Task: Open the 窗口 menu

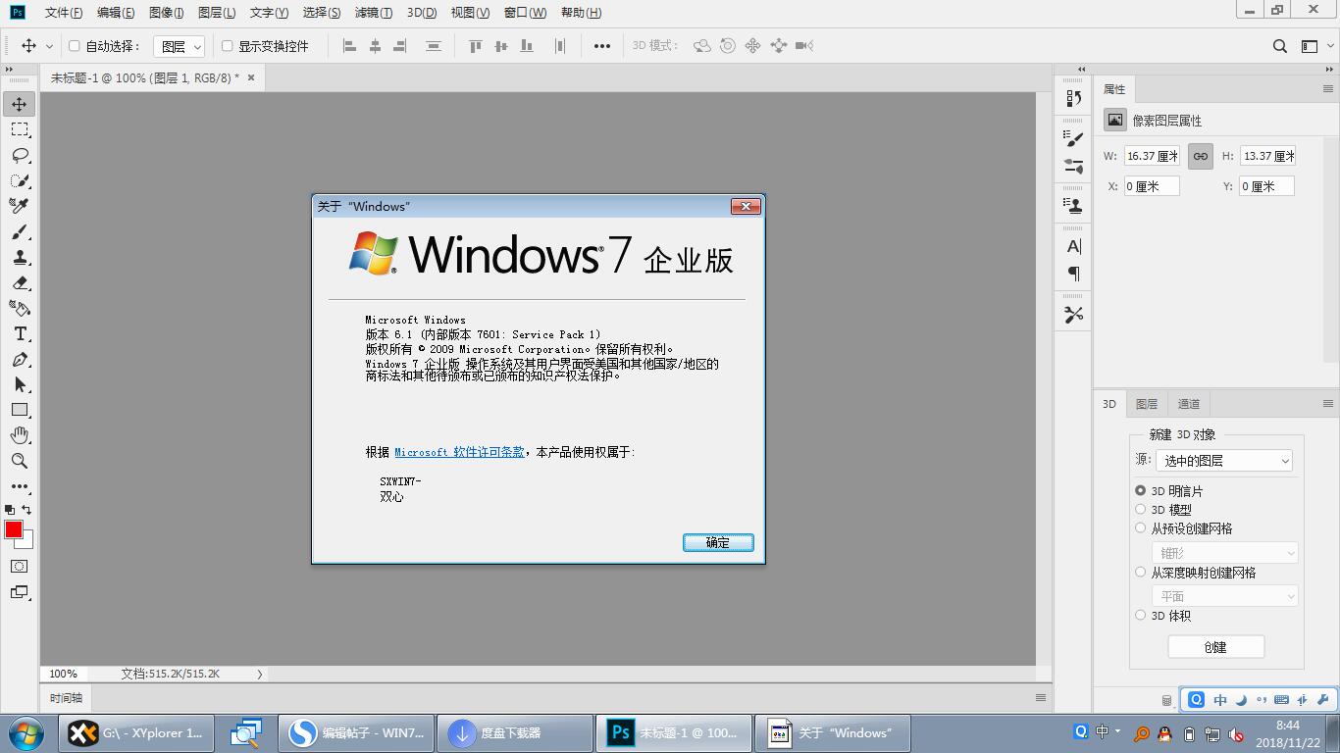Action: [525, 13]
